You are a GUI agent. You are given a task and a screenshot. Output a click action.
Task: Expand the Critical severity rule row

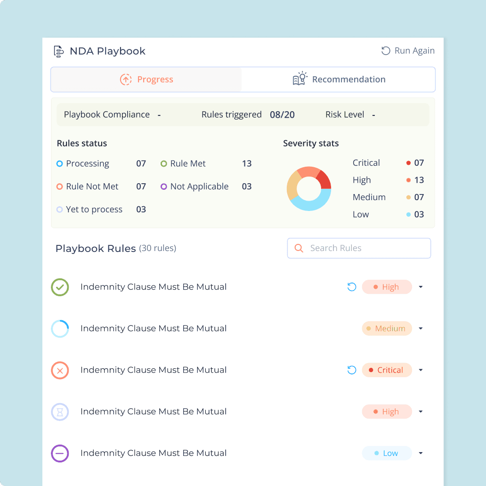tap(421, 370)
